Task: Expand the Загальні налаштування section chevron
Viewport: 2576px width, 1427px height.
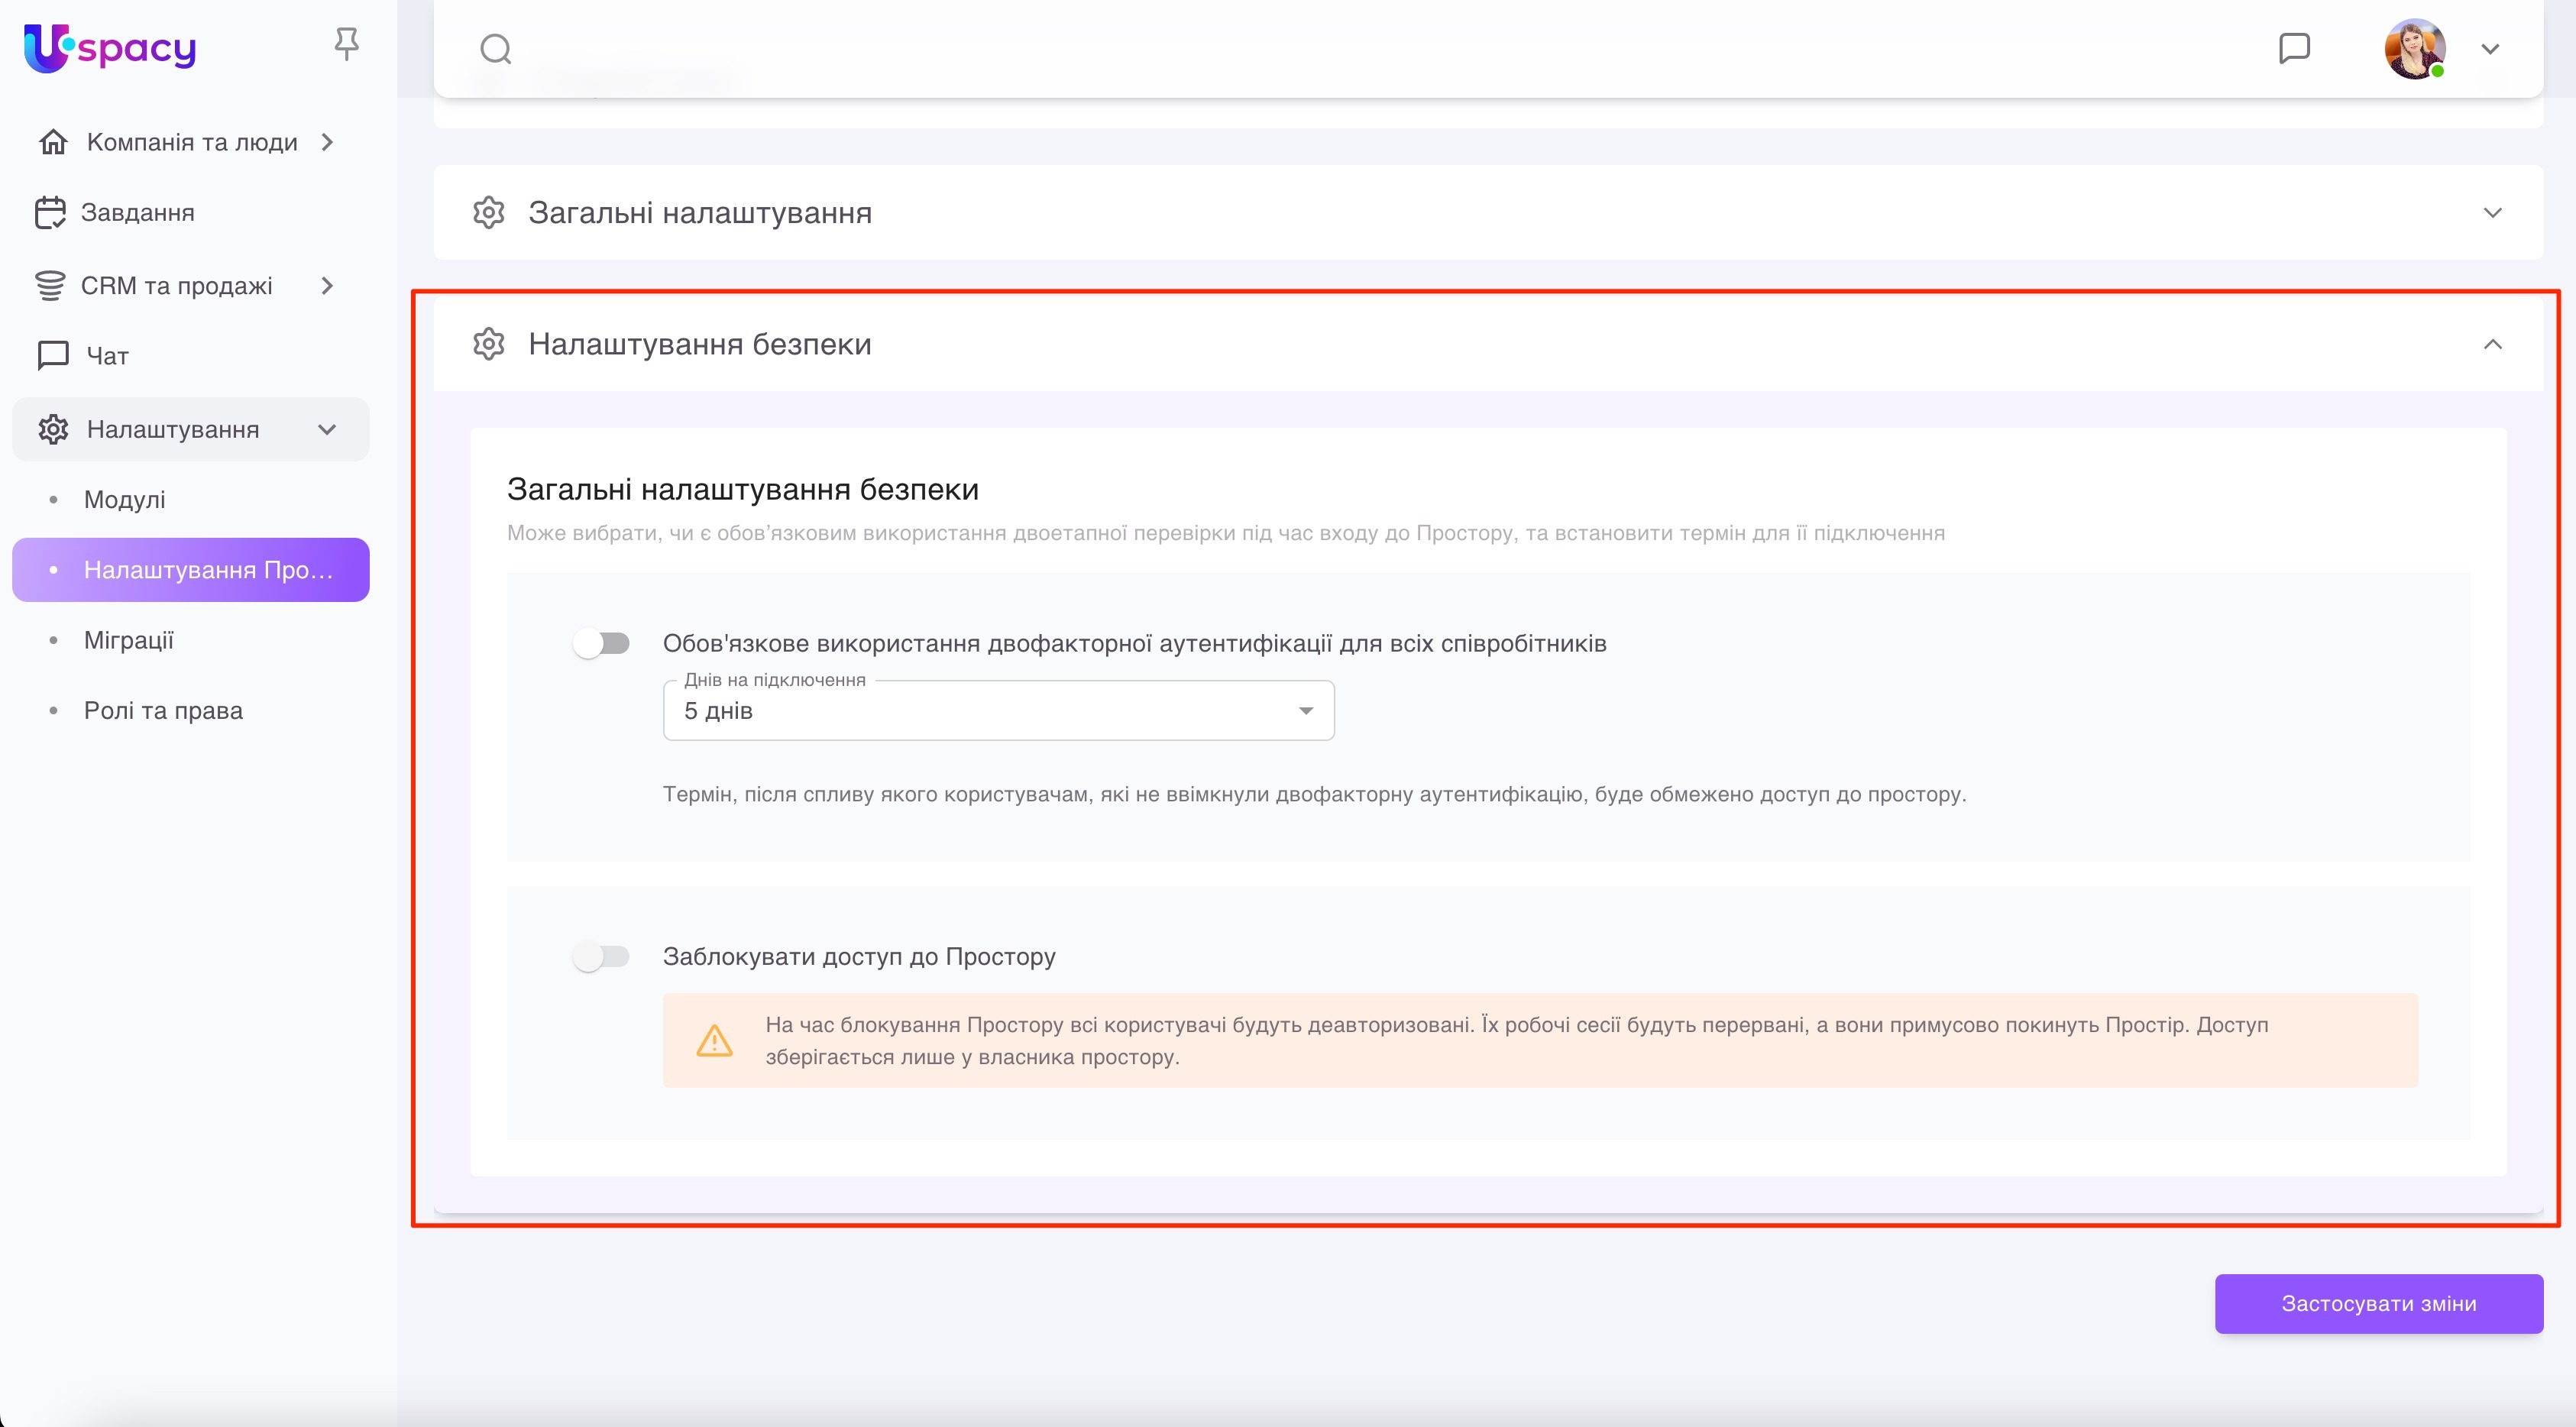Action: coord(2492,213)
